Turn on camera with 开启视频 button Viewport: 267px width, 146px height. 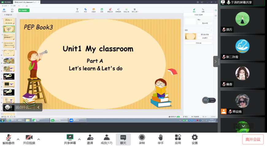(x=29, y=139)
